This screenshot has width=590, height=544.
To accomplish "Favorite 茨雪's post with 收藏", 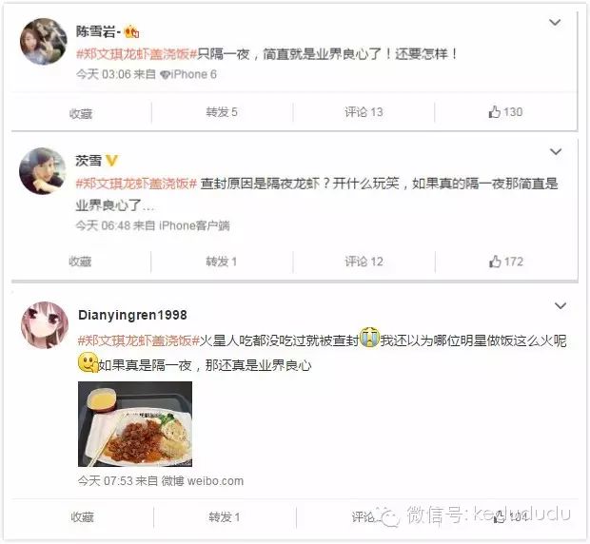I will click(80, 261).
